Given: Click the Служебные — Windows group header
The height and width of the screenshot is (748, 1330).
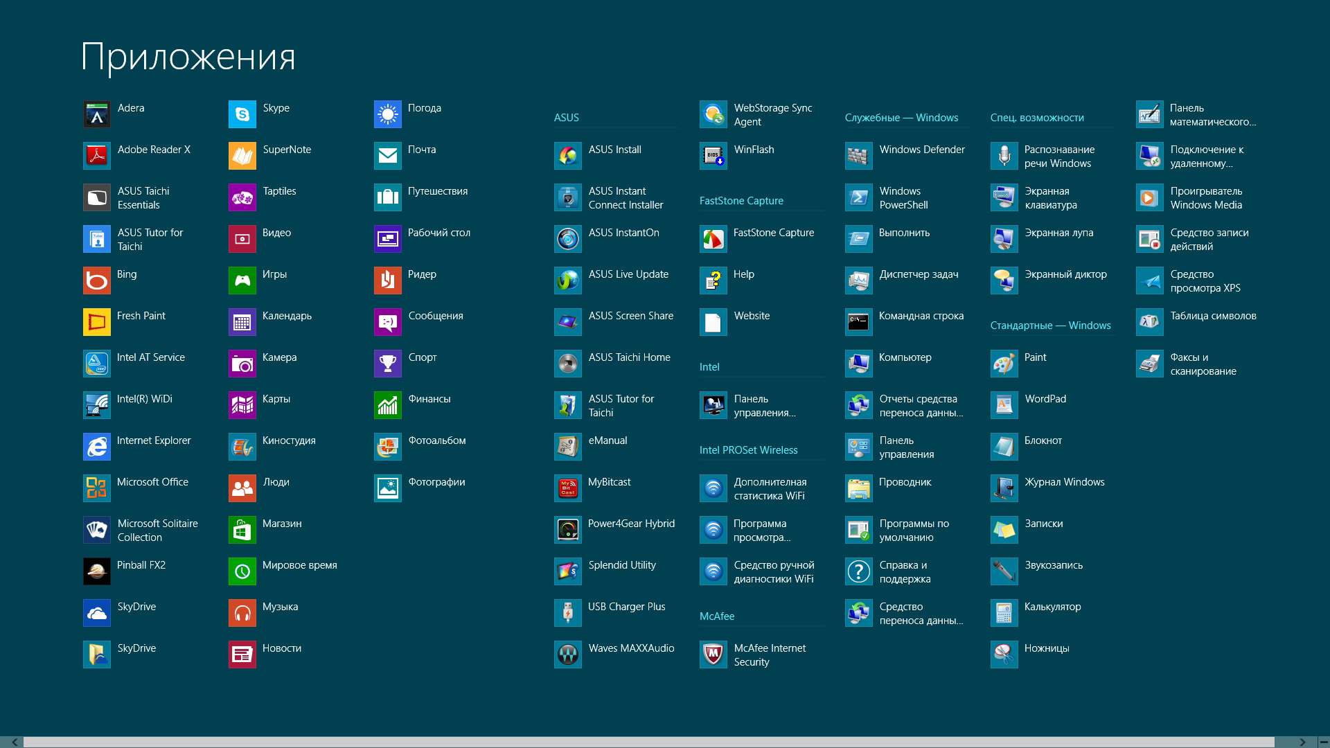Looking at the screenshot, I should [x=901, y=118].
